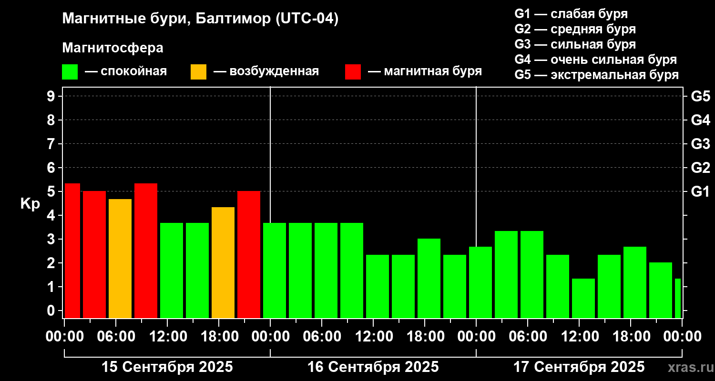Click the '17 Сентября 2025' date label

point(579,367)
